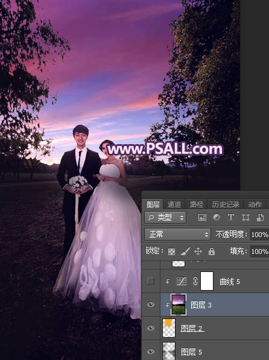Switch to the 通道 tab

pyautogui.click(x=174, y=204)
